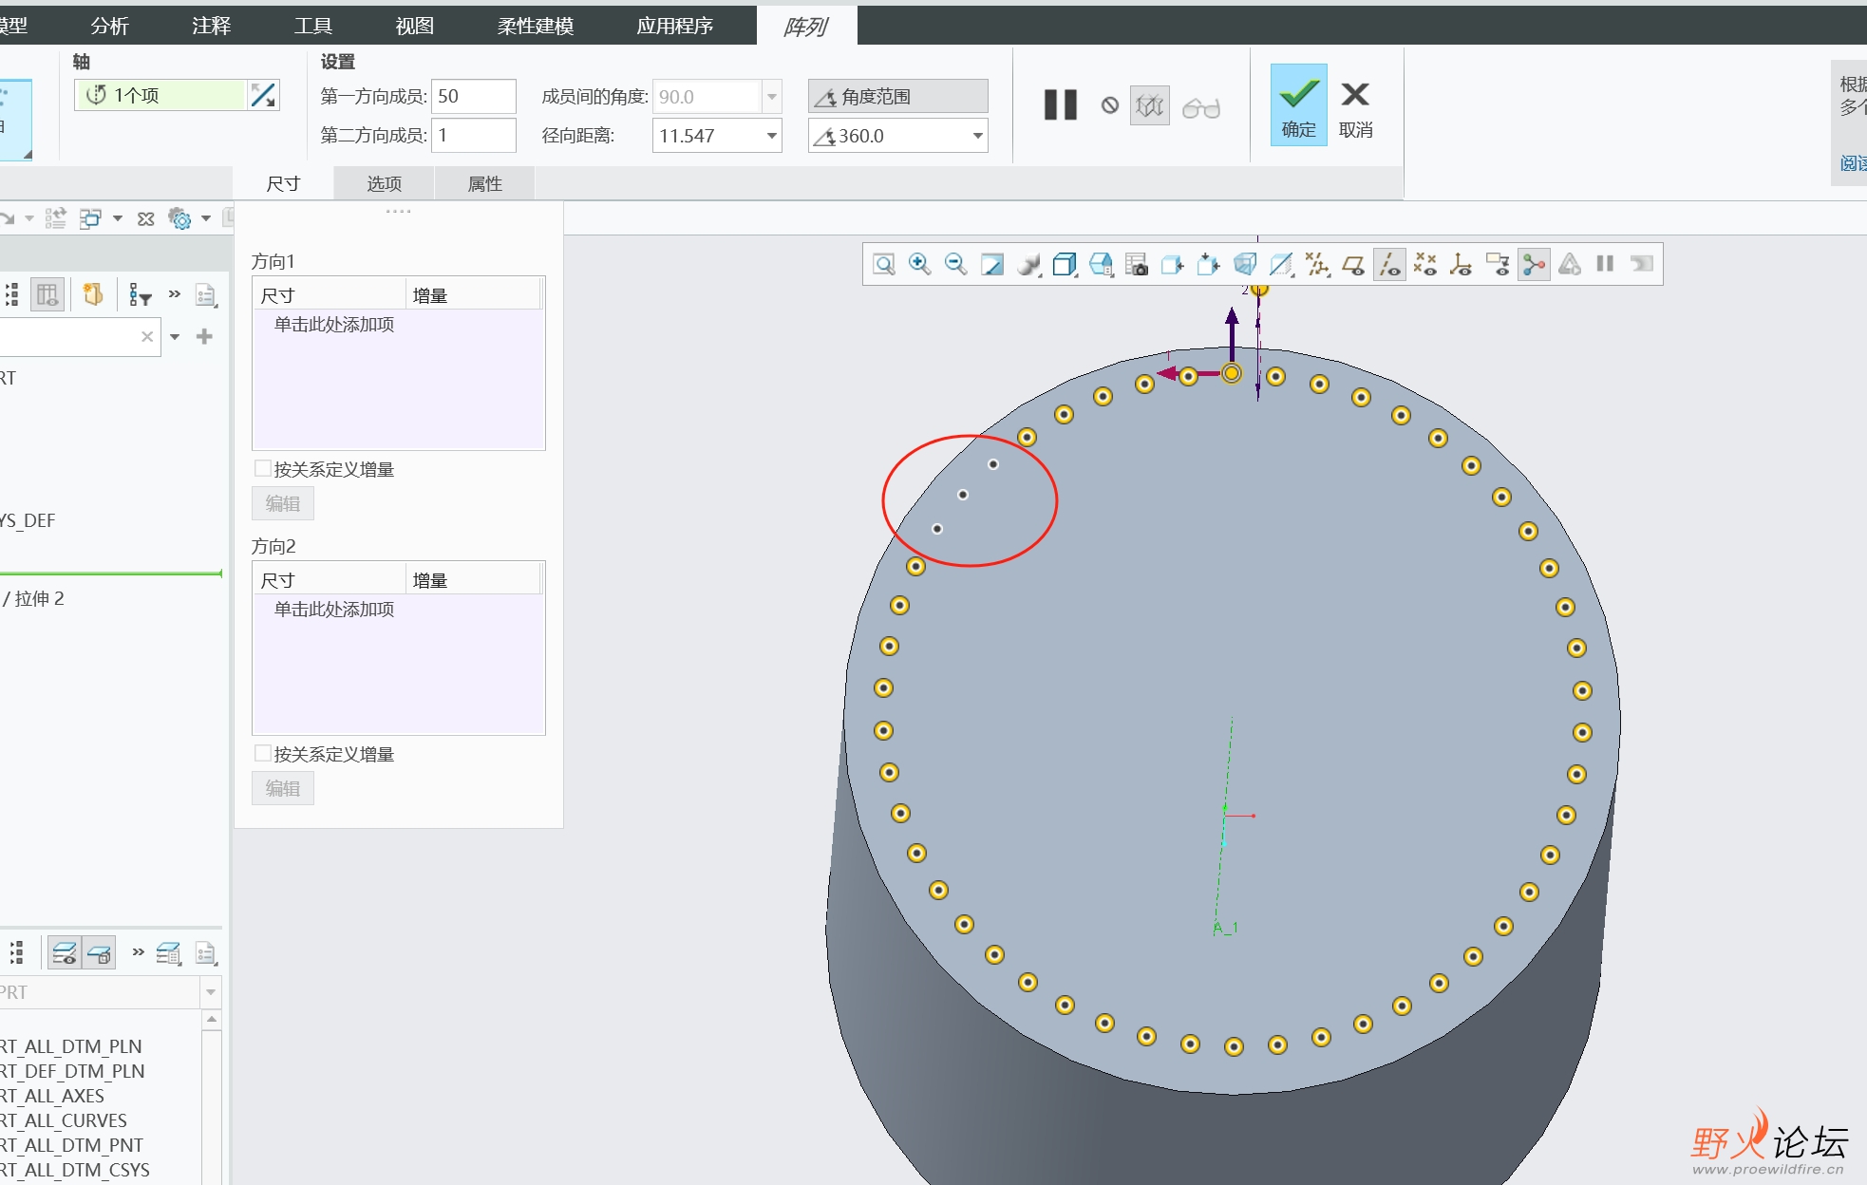The width and height of the screenshot is (1867, 1185).
Task: Toggle model tree columns display icon
Action: tap(47, 295)
